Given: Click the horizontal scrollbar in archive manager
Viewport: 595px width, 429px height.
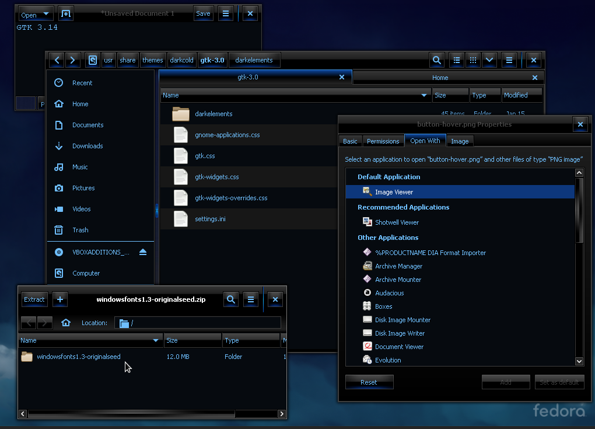Looking at the screenshot, I should 131,414.
